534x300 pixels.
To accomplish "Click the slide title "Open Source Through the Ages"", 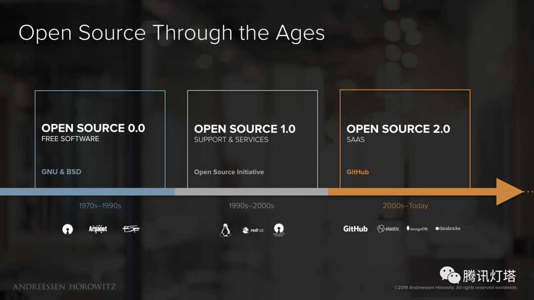I will 172,33.
